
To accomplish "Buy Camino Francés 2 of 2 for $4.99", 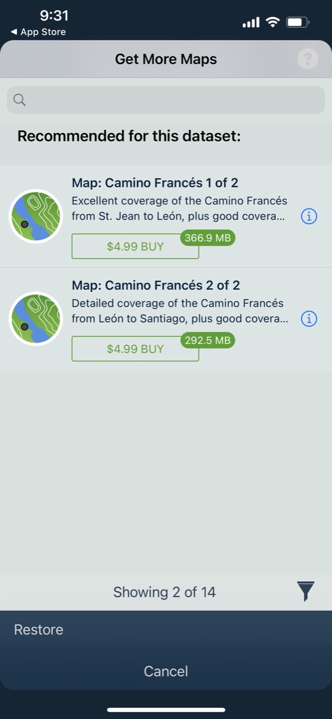I will (135, 349).
